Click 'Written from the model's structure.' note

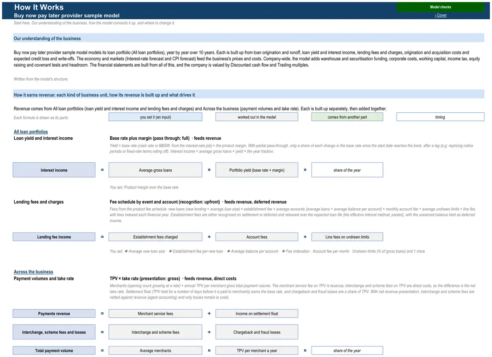tap(41, 79)
